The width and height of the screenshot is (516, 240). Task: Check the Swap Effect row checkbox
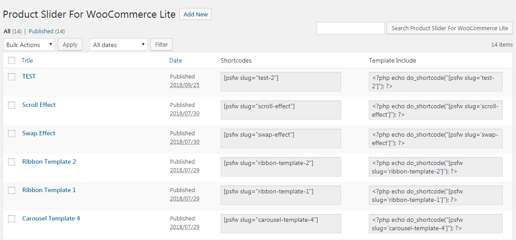pyautogui.click(x=12, y=133)
